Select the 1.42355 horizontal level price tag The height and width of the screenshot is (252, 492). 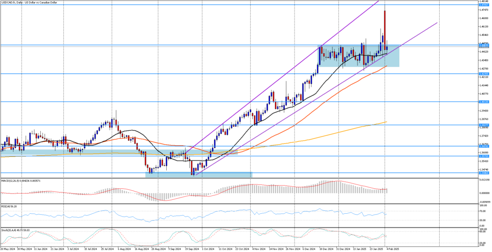(x=483, y=74)
